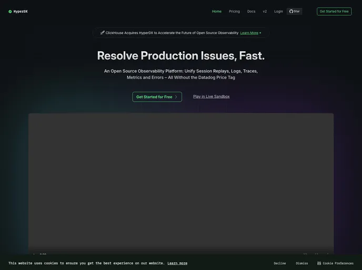Open Play in Live Sandbox link
Image resolution: width=362 pixels, height=270 pixels.
pyautogui.click(x=211, y=97)
